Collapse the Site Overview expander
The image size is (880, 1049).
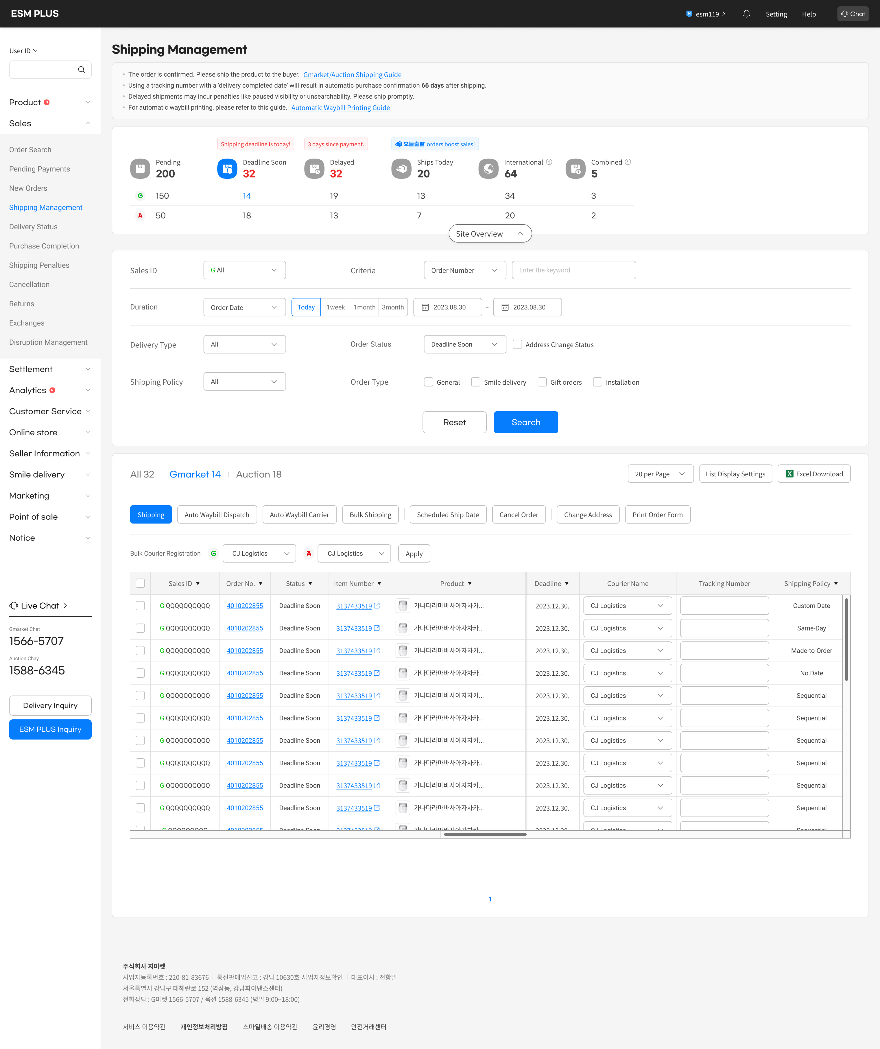click(490, 234)
